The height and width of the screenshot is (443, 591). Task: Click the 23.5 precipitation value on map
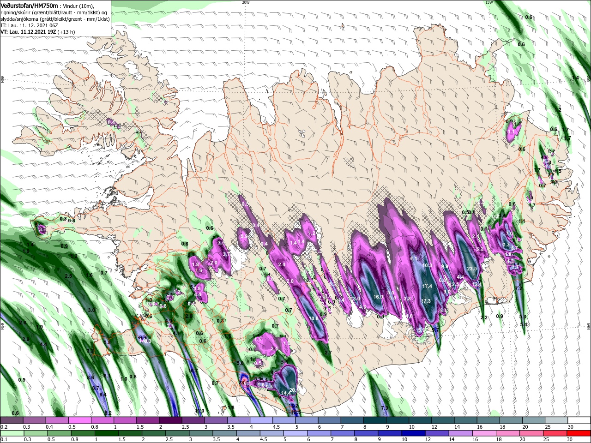472,269
